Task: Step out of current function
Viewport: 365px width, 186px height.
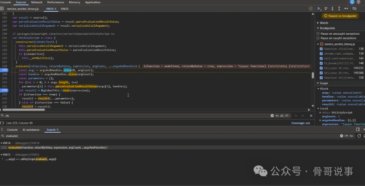Action: click(339, 8)
